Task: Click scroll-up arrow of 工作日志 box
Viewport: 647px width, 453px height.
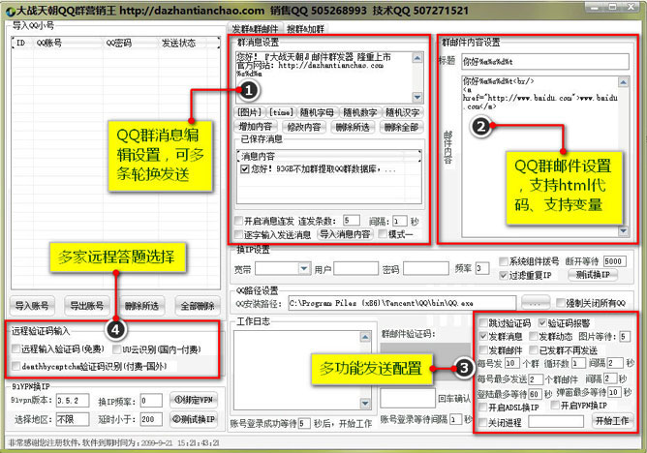Action: (x=365, y=337)
